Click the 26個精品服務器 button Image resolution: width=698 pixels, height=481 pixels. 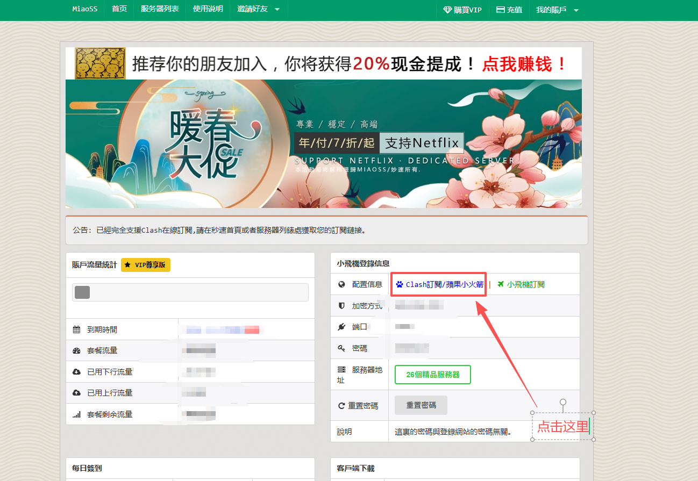click(432, 375)
